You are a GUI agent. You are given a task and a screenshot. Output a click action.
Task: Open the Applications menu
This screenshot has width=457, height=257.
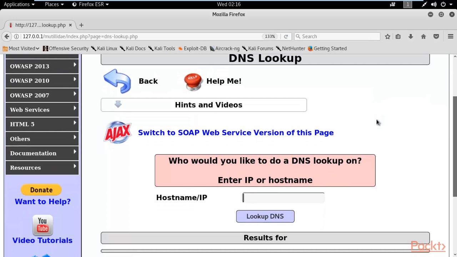click(19, 4)
